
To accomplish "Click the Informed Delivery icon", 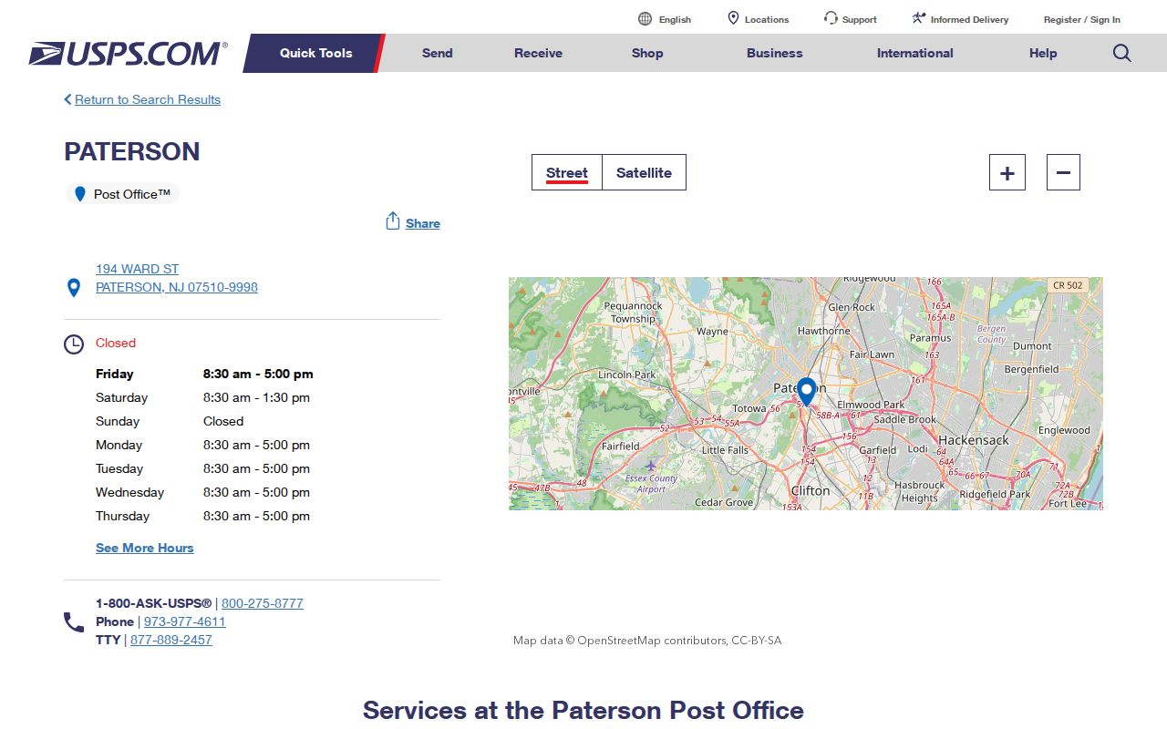I will coord(919,18).
